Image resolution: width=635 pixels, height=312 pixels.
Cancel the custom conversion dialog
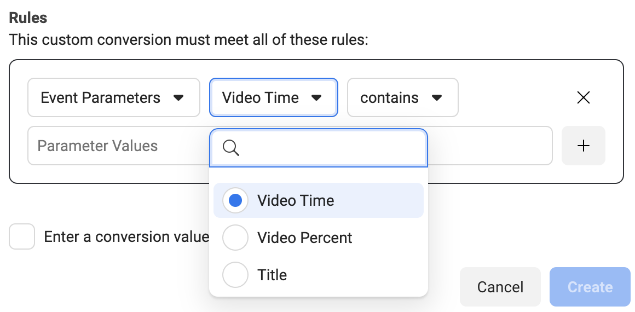click(500, 287)
